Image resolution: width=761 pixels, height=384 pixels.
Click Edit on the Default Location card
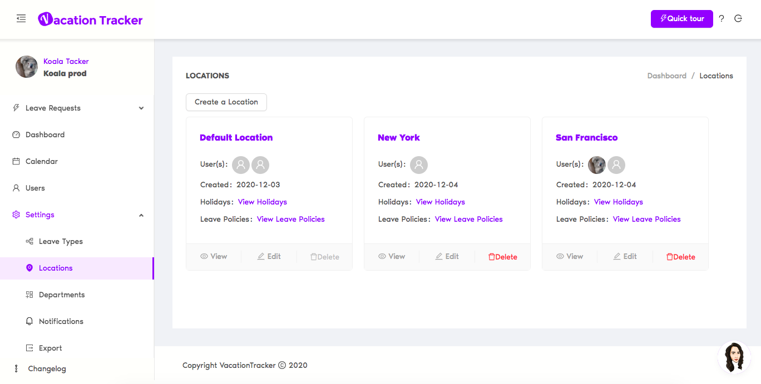click(269, 256)
